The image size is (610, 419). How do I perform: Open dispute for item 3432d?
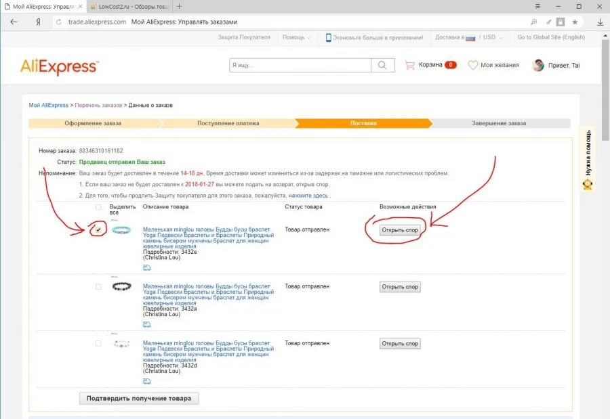tap(400, 344)
